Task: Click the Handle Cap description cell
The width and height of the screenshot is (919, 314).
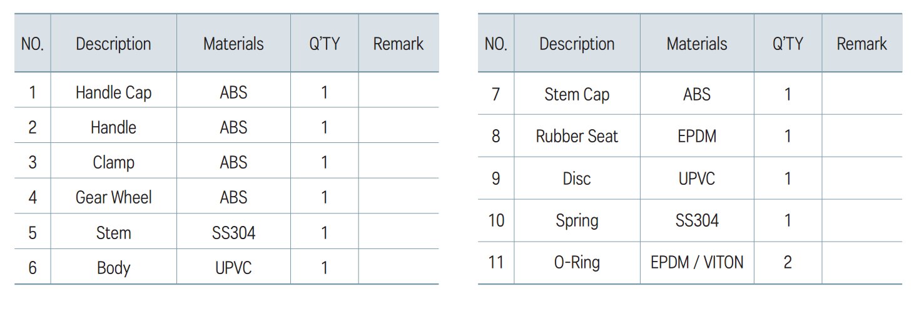Action: point(113,92)
